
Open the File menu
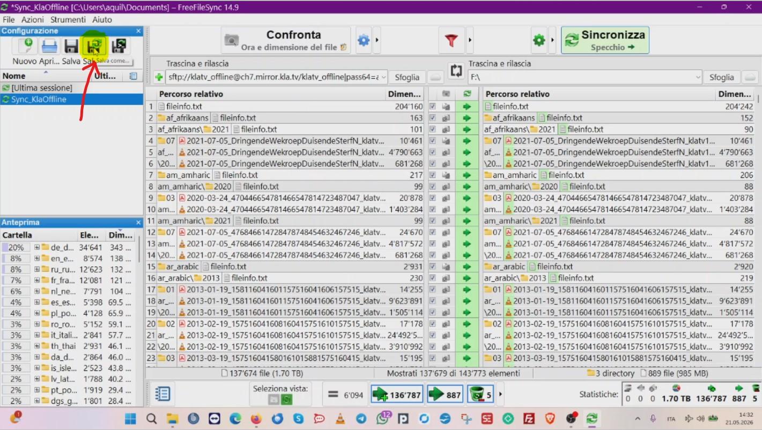9,19
